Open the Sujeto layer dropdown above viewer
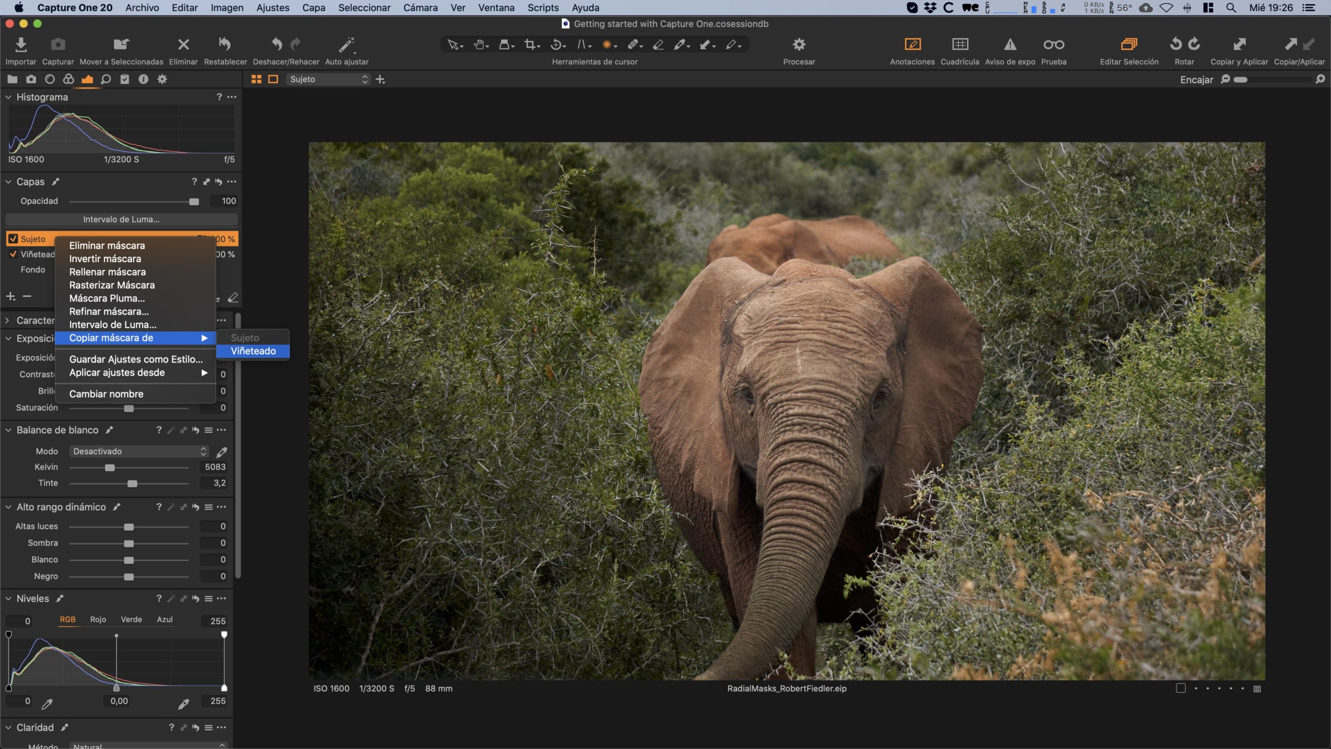This screenshot has width=1331, height=749. (329, 79)
